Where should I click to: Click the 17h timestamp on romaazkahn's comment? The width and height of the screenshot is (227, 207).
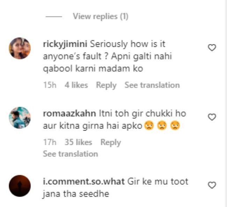(x=49, y=142)
